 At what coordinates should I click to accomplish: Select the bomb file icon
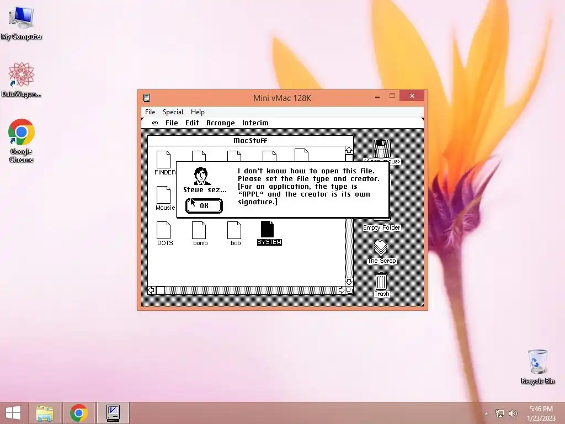click(x=199, y=230)
